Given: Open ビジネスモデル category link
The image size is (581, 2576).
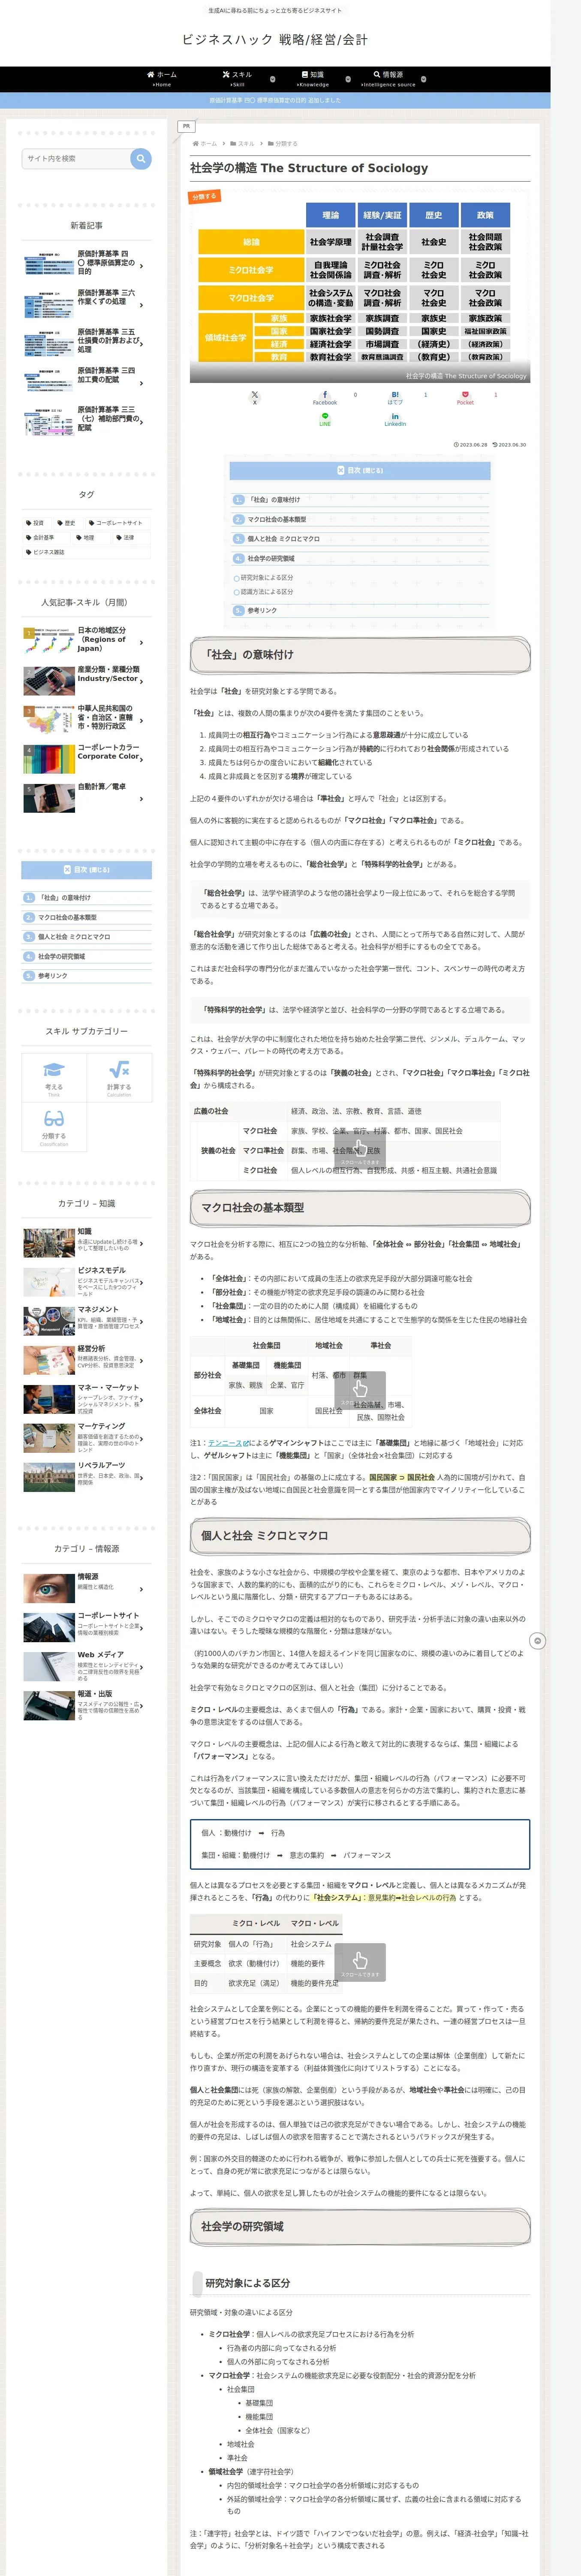Looking at the screenshot, I should 87,1282.
